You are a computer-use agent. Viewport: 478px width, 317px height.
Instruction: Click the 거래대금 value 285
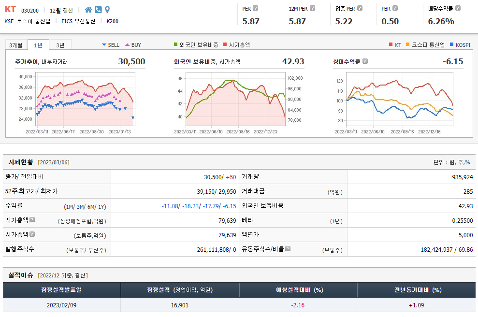click(468, 192)
